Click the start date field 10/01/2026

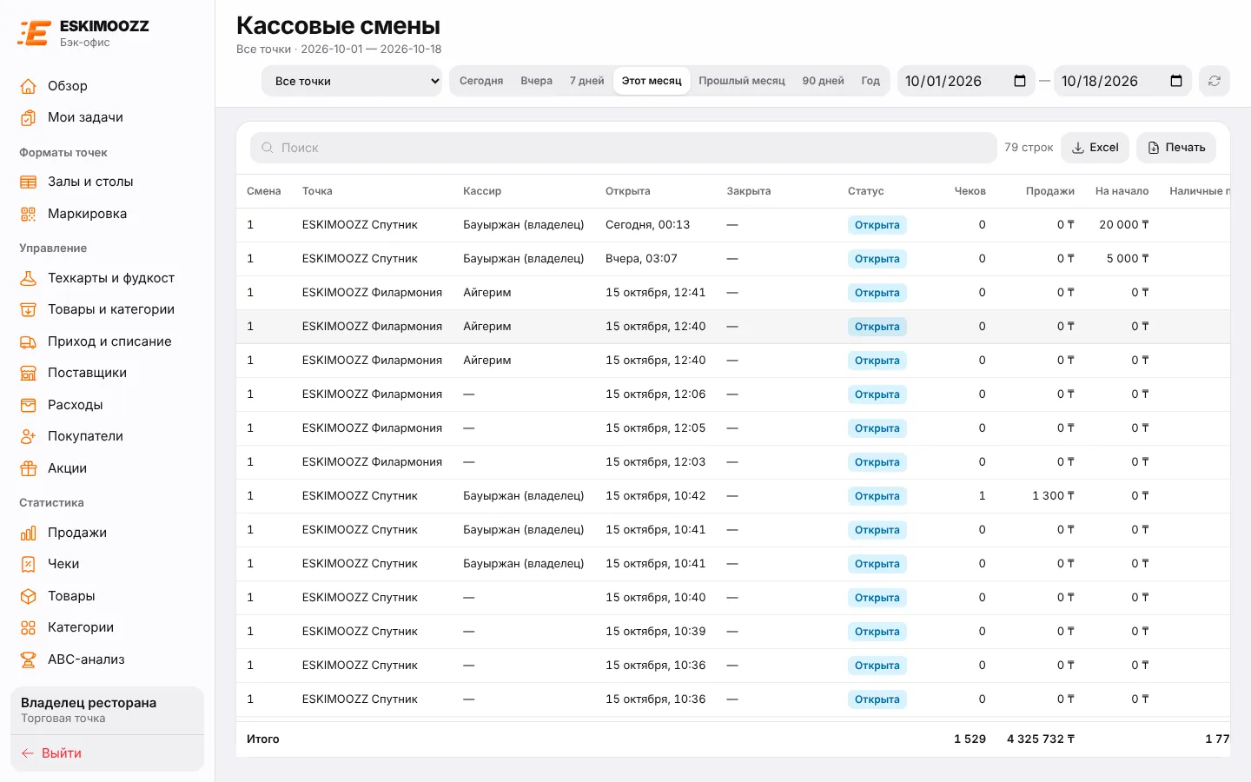point(966,81)
